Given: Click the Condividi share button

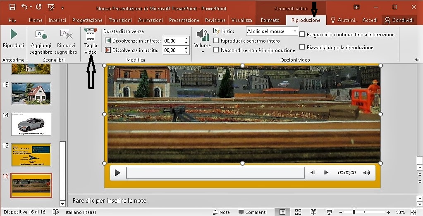Looking at the screenshot, I should click(399, 20).
